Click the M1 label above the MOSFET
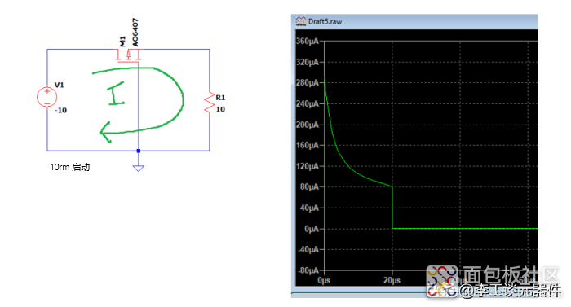Screen dimensions: 571x307 coord(122,42)
